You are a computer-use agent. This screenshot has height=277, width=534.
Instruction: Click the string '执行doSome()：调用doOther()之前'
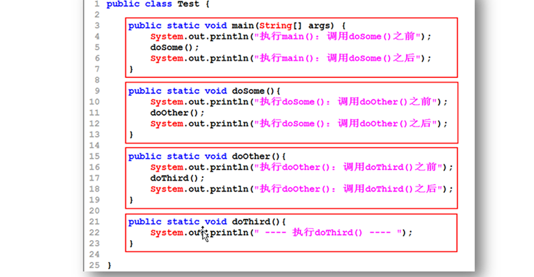(x=346, y=102)
